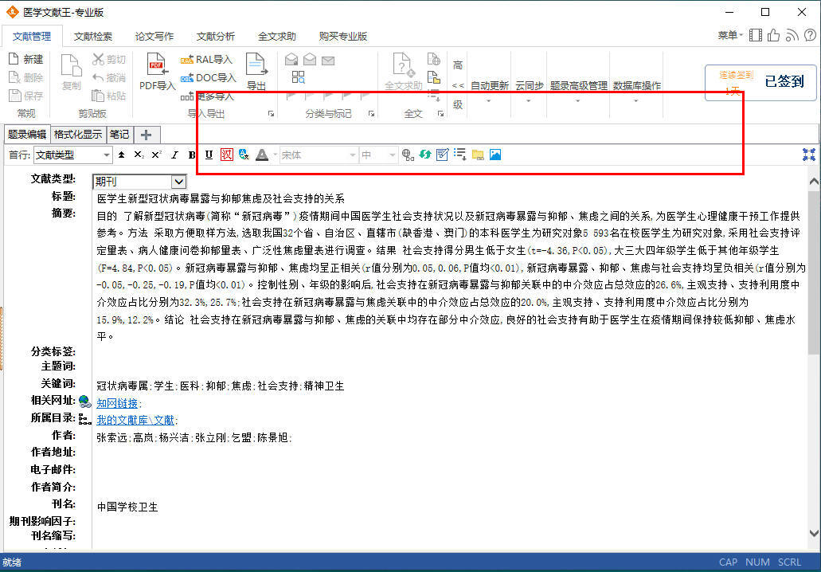Click the RAL导入 import button
Viewport: 821px width, 572px height.
pyautogui.click(x=206, y=59)
